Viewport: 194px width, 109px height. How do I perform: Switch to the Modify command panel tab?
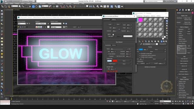[x=180, y=10]
